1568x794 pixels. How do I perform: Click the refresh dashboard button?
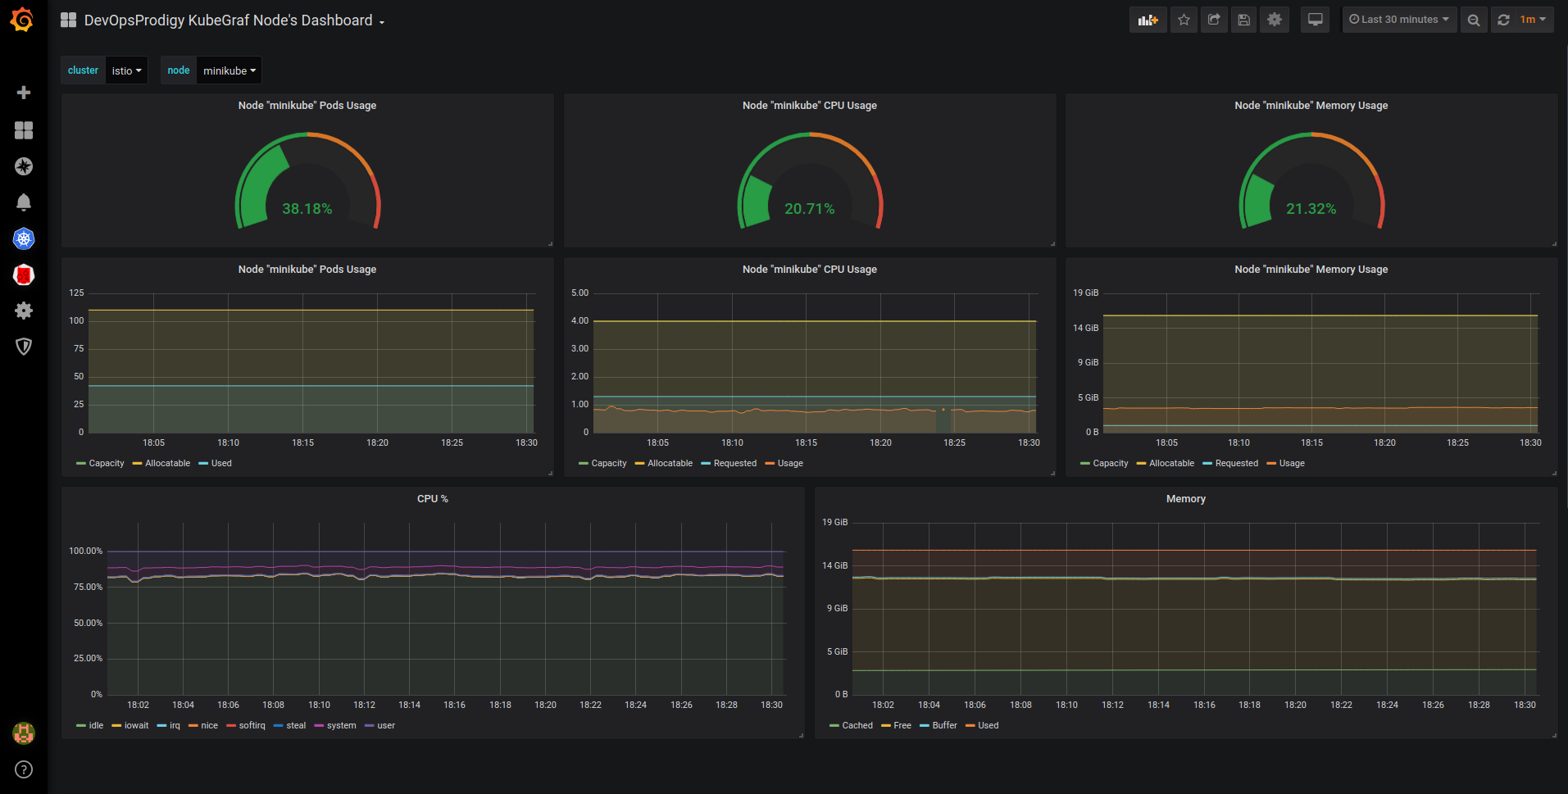[1503, 19]
